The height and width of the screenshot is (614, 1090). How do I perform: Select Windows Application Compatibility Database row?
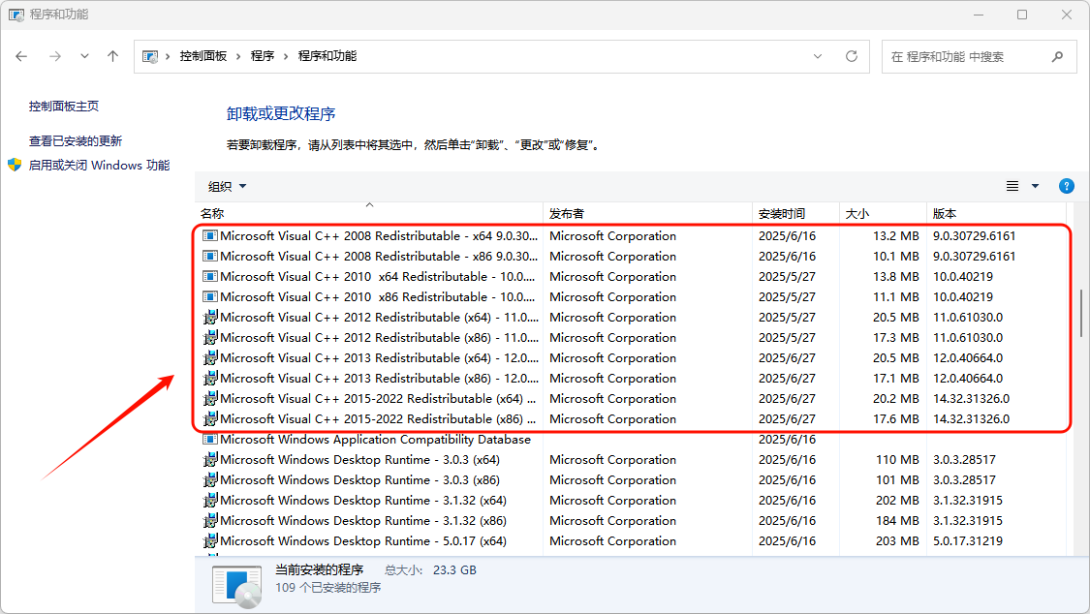pos(633,440)
